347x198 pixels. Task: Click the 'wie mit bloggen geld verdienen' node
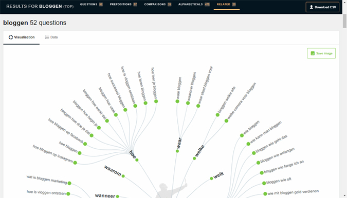pos(265,194)
